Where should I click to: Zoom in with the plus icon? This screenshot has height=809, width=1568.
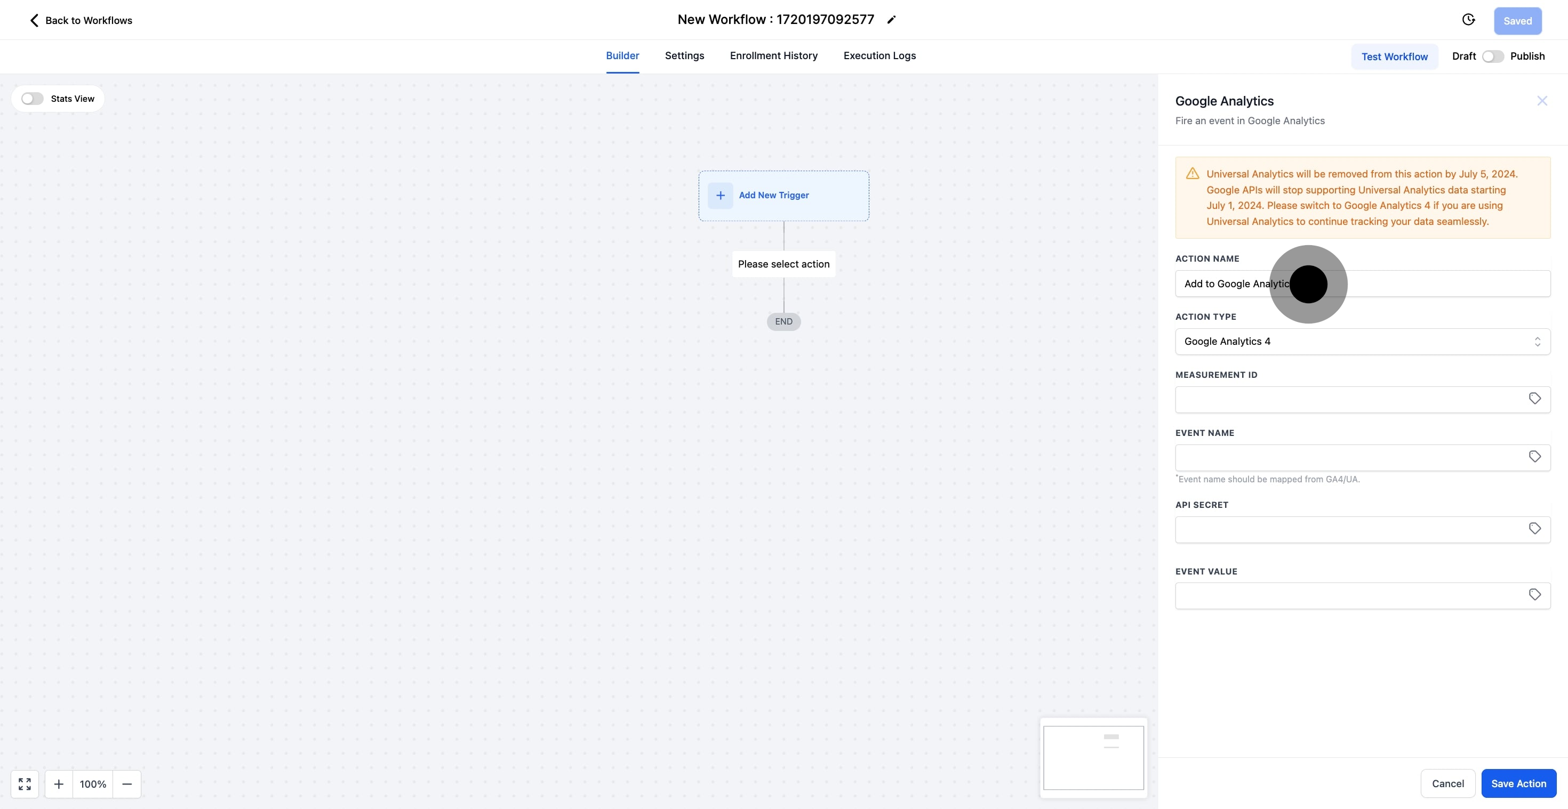click(x=59, y=784)
